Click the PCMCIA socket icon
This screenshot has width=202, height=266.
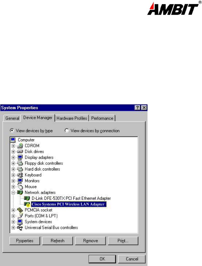point(20,210)
